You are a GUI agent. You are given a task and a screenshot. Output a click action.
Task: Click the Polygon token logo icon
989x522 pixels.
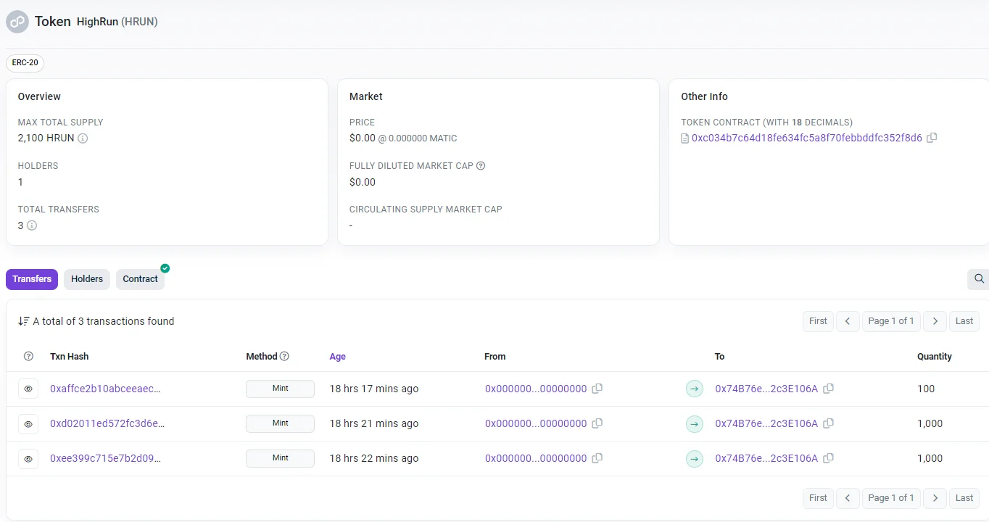tap(17, 22)
